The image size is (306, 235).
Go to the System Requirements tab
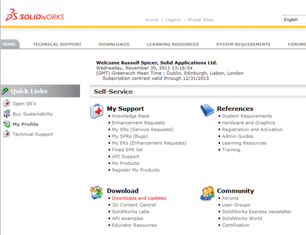243,44
